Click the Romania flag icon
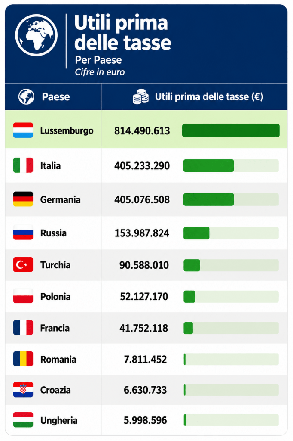The width and height of the screenshot is (293, 441). [x=23, y=359]
